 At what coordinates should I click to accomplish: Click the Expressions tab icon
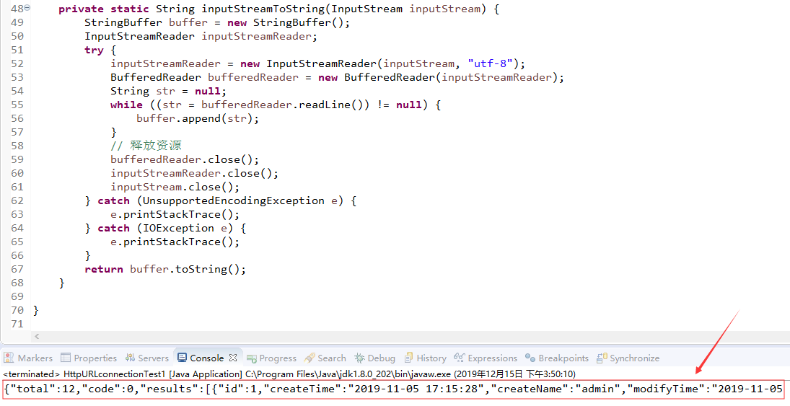pos(459,358)
